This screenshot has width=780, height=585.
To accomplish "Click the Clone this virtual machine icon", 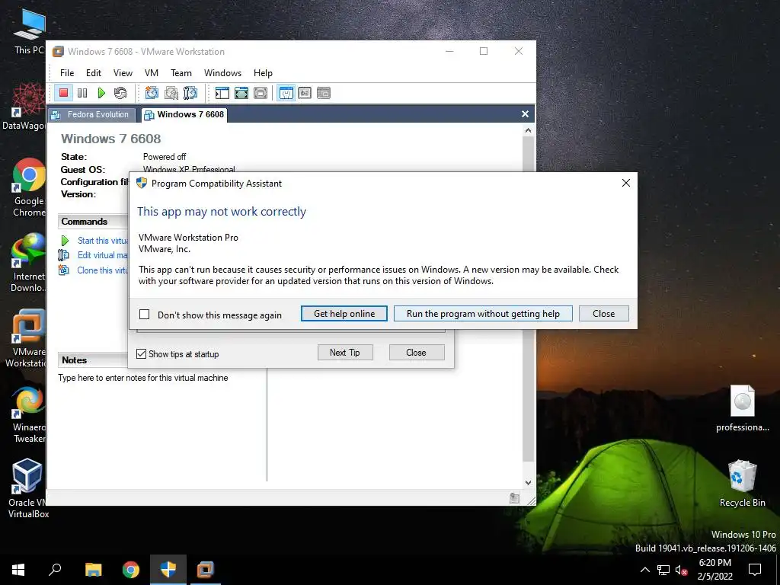I will (x=64, y=270).
